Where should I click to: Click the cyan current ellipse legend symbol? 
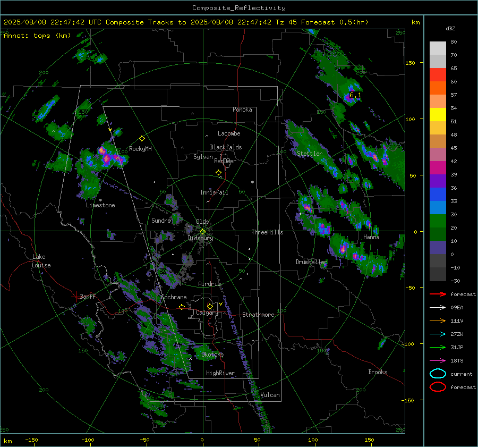pyautogui.click(x=438, y=374)
